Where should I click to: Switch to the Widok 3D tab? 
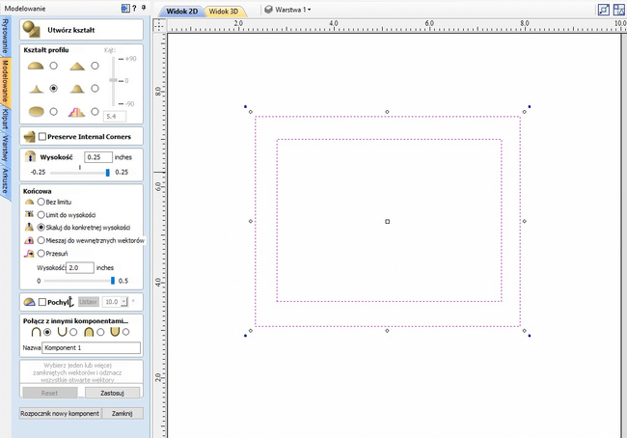pyautogui.click(x=224, y=12)
